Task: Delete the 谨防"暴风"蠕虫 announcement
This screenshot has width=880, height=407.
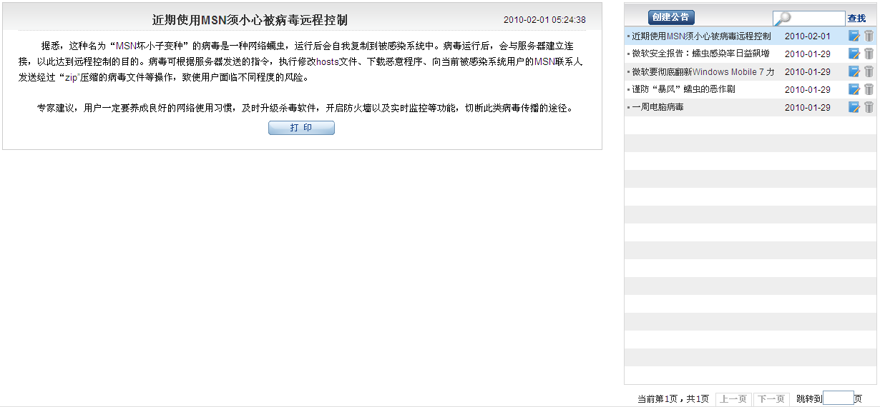Action: pyautogui.click(x=869, y=89)
